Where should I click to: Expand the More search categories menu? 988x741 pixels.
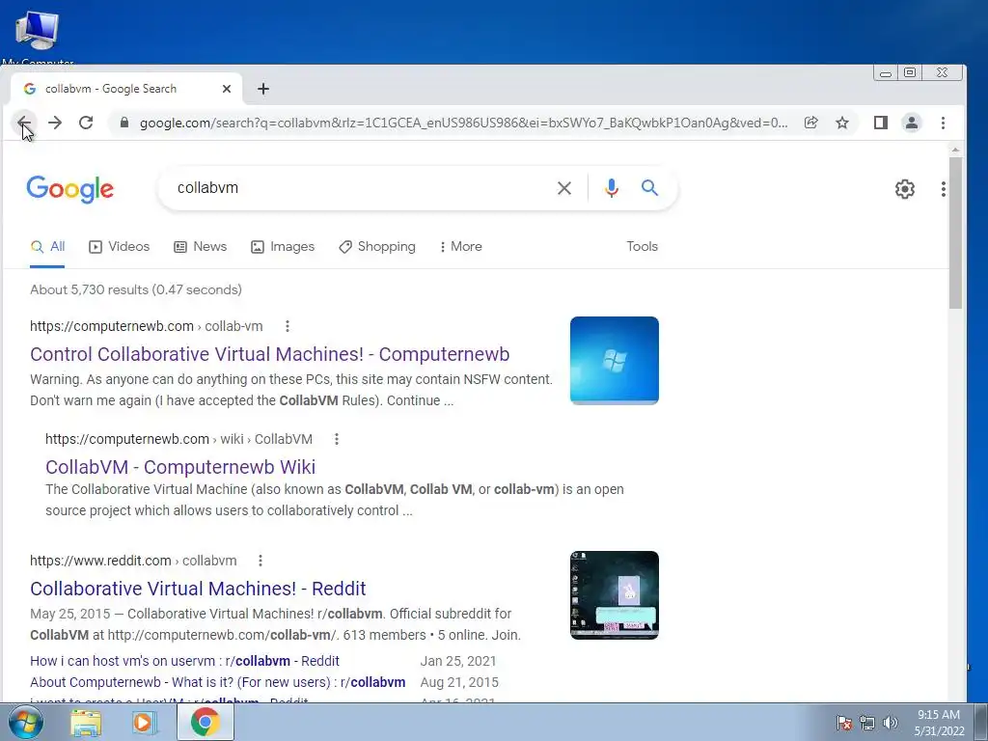pos(461,246)
